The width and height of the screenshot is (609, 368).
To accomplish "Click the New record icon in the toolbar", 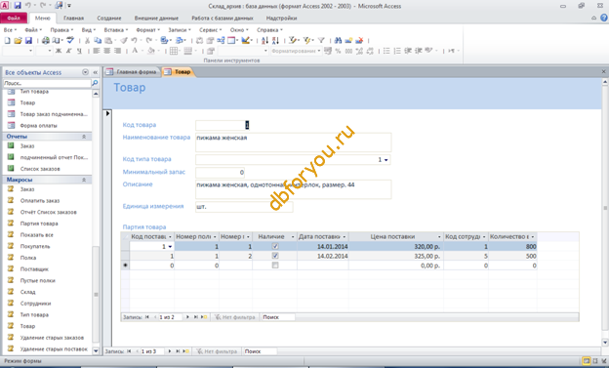I will point(348,40).
